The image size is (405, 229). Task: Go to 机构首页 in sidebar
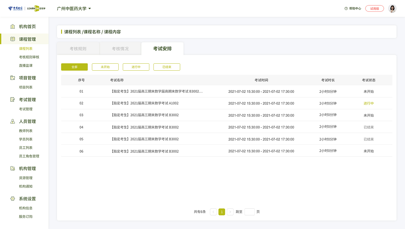coord(27,26)
